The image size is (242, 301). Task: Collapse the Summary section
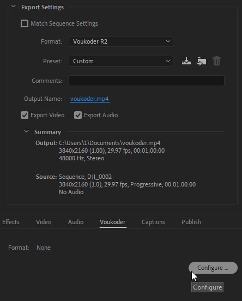pos(26,132)
